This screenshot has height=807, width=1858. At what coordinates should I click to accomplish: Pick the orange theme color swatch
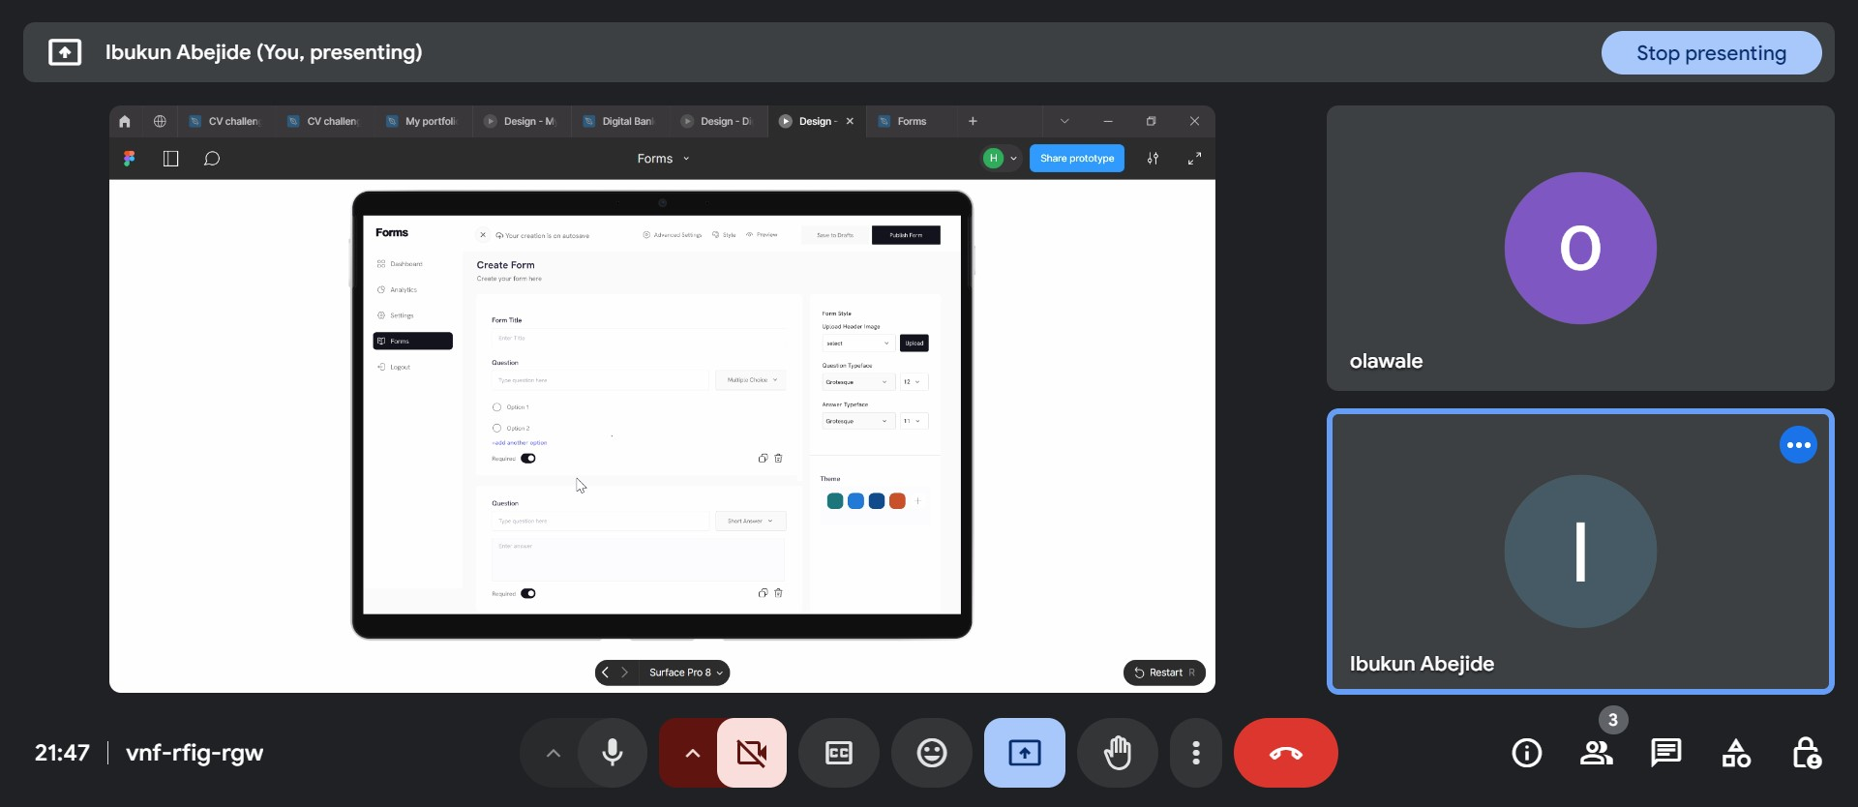[897, 501]
